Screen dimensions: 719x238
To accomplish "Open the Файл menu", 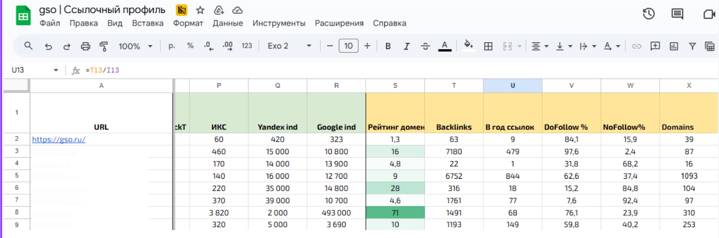I will point(49,23).
